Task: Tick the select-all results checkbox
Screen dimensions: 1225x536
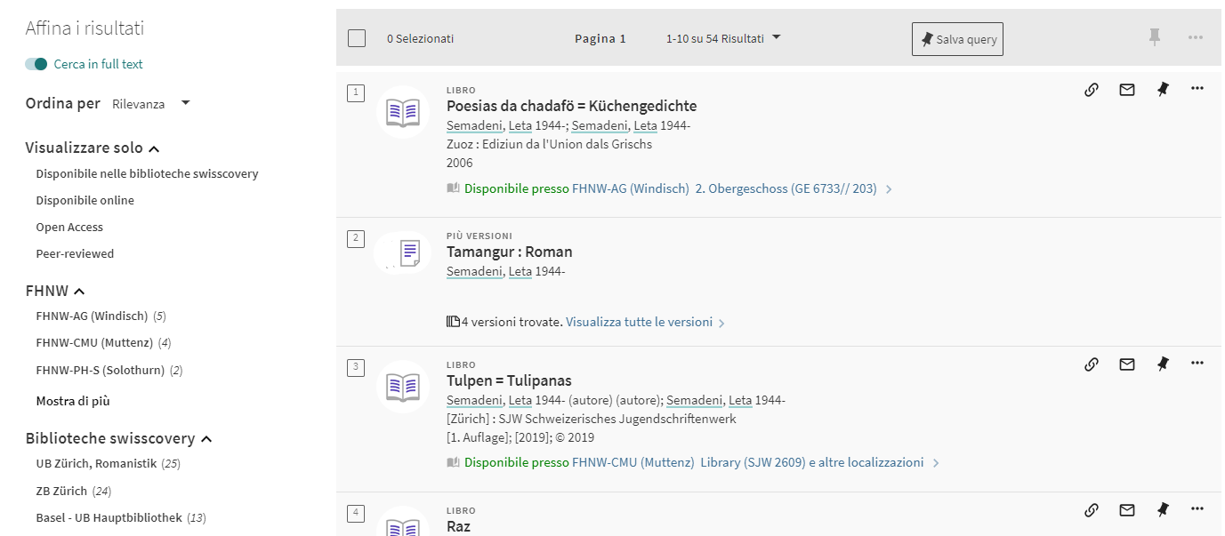Action: (357, 38)
